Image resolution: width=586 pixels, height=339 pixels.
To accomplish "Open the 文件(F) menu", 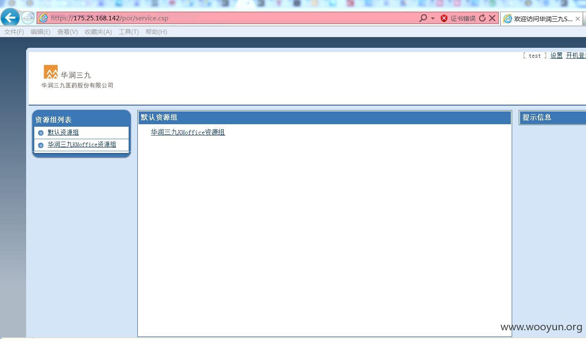I will [14, 32].
